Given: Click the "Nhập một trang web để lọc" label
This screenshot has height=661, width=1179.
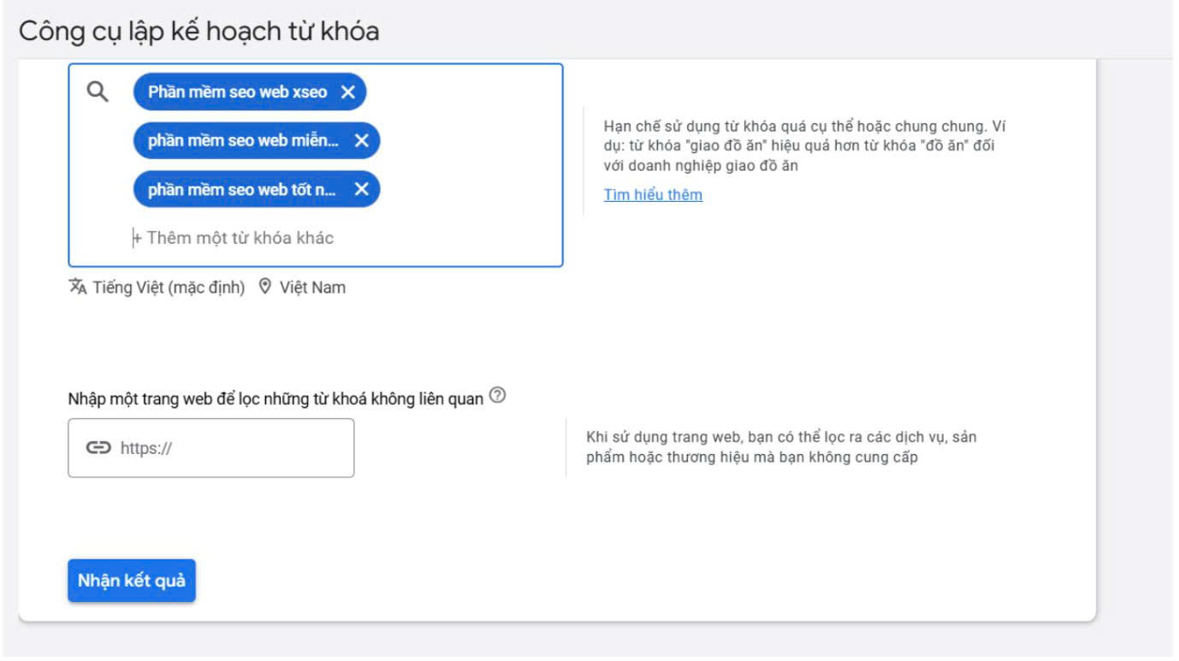Looking at the screenshot, I should 275,398.
